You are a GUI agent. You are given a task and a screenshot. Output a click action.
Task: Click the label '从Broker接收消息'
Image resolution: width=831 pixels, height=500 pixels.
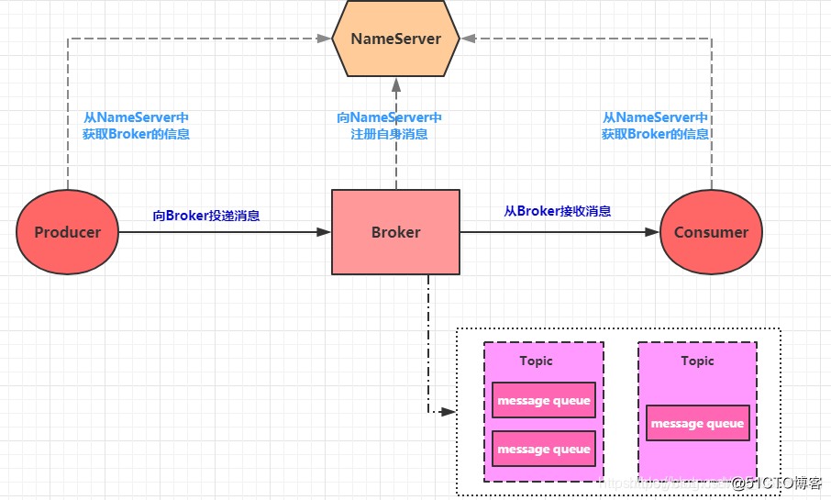557,211
